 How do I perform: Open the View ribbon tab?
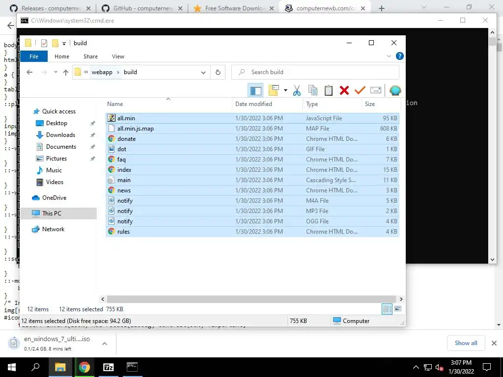coord(118,56)
